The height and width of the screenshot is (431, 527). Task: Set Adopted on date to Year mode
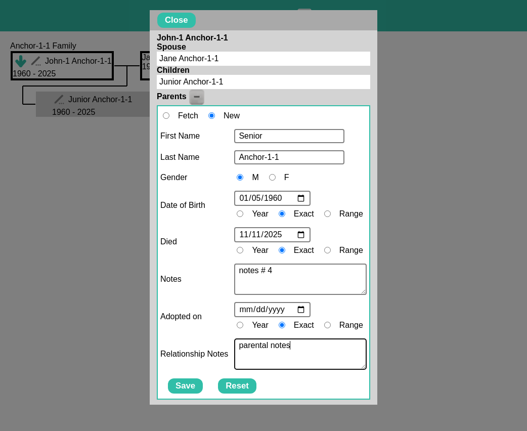click(x=240, y=325)
